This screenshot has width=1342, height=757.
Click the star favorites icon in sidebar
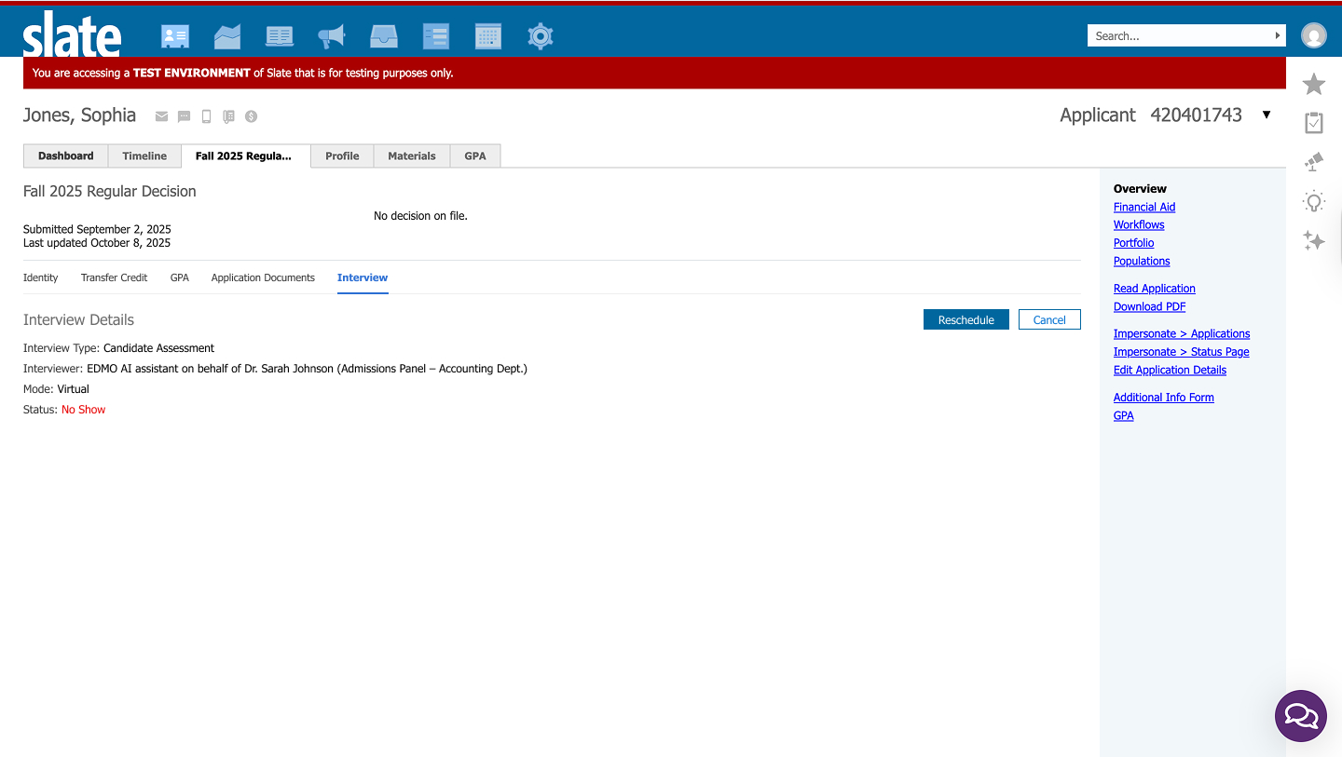[x=1313, y=85]
